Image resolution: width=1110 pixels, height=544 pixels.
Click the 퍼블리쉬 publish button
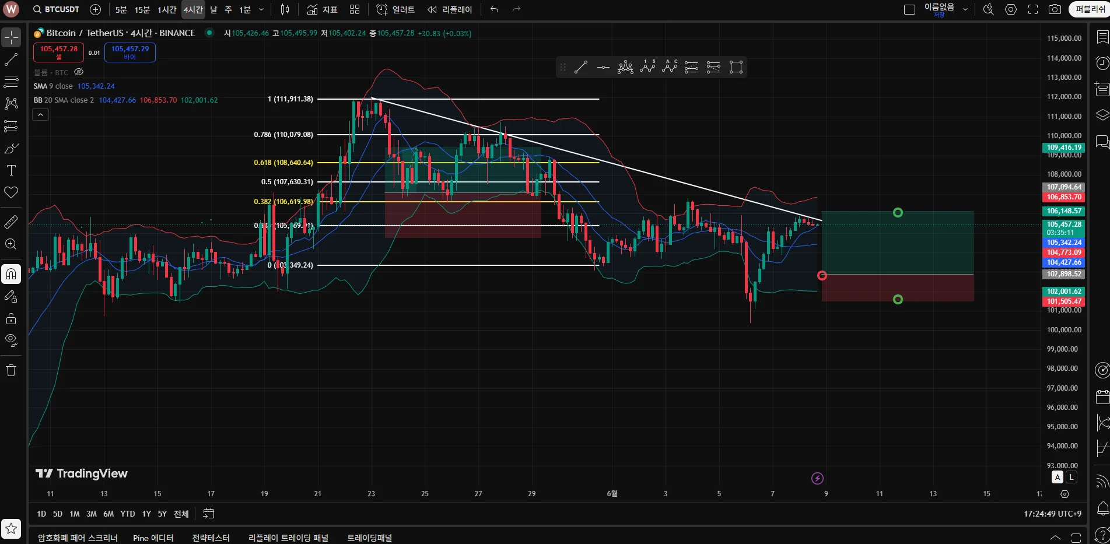click(x=1090, y=9)
